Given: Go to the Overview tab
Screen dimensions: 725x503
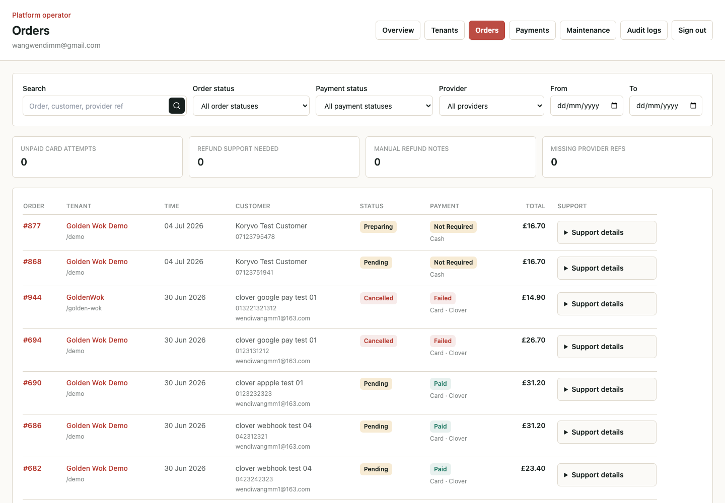Looking at the screenshot, I should pyautogui.click(x=398, y=30).
